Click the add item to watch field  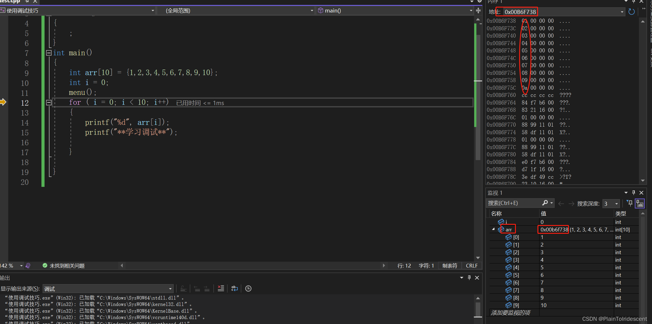coord(511,313)
